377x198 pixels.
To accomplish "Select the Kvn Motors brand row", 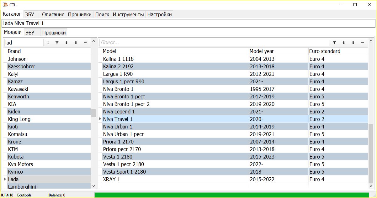I will click(x=49, y=164).
